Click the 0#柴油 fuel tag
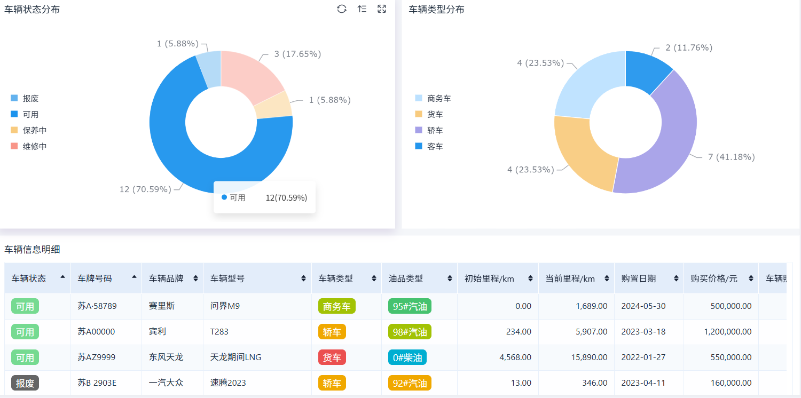Image resolution: width=801 pixels, height=398 pixels. (x=407, y=357)
